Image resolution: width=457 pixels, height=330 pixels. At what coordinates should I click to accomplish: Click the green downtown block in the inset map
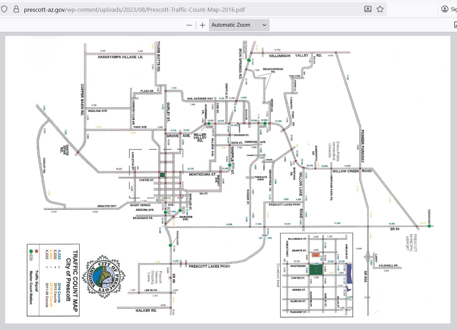(316, 270)
